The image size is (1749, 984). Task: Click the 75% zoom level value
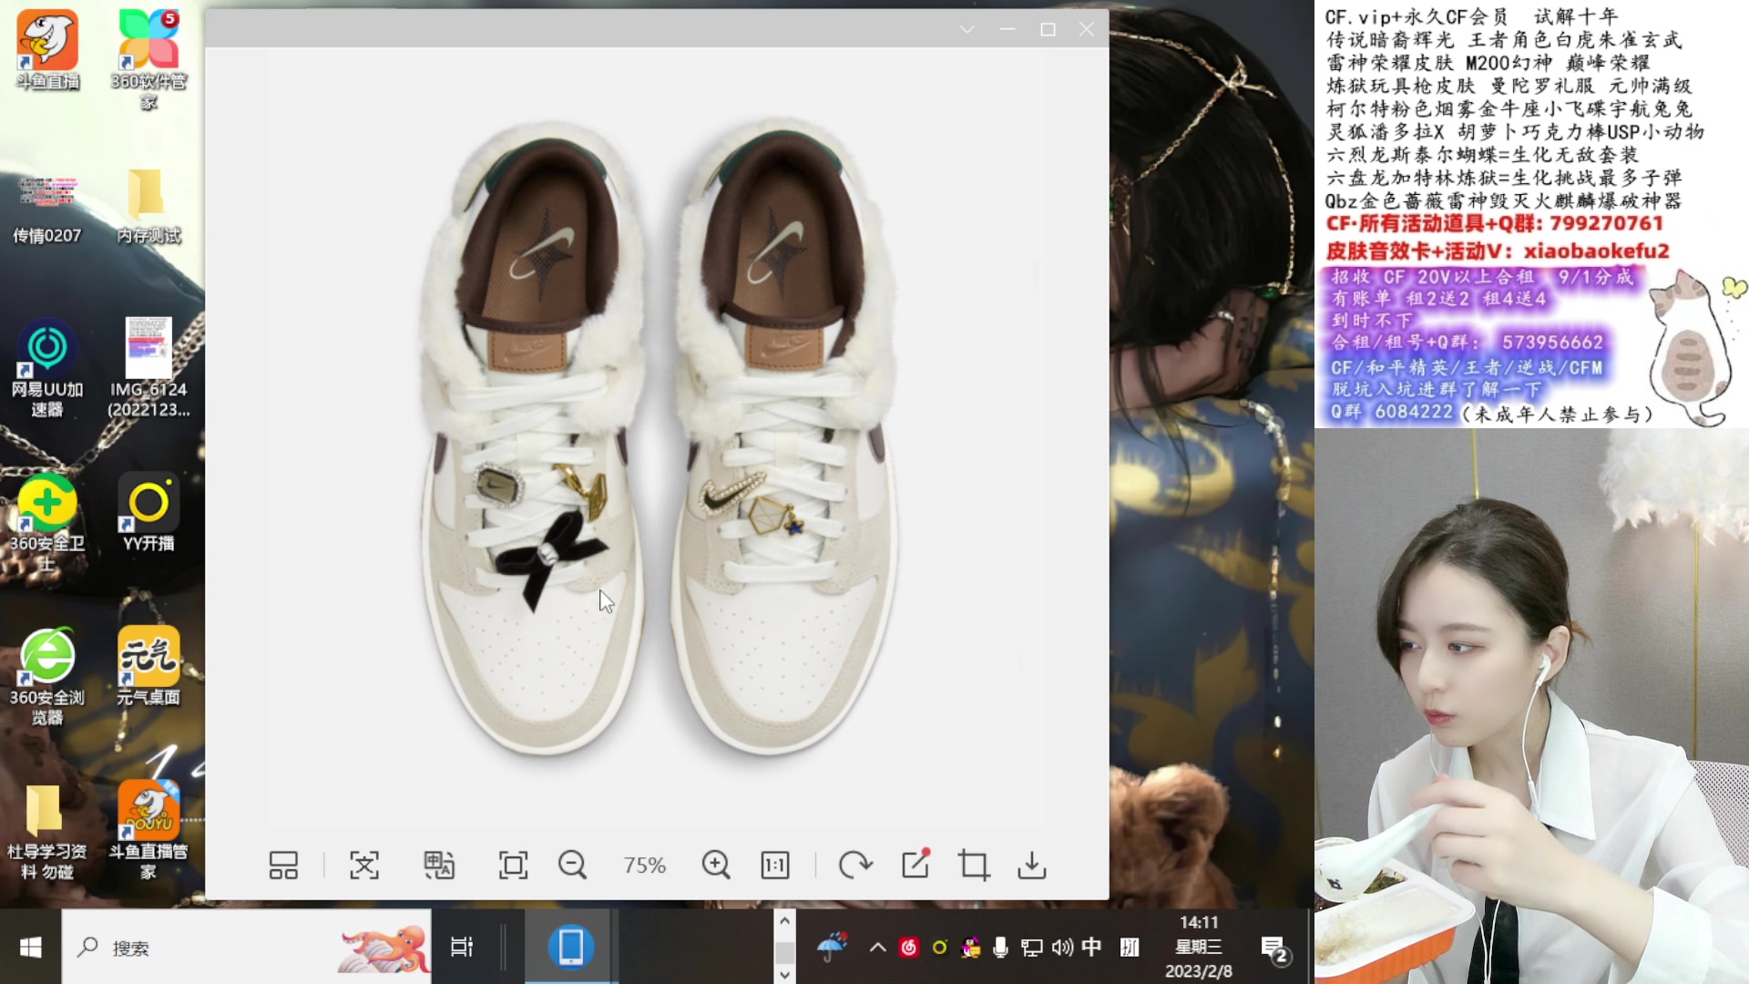click(x=644, y=866)
